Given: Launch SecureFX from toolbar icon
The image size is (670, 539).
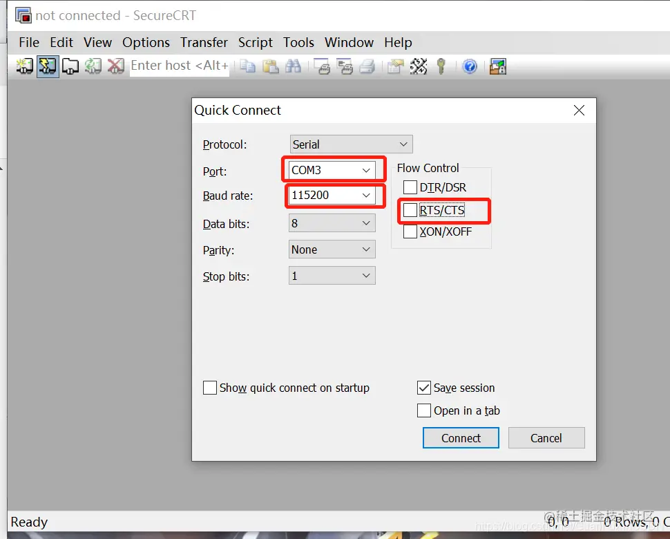Looking at the screenshot, I should (x=498, y=66).
